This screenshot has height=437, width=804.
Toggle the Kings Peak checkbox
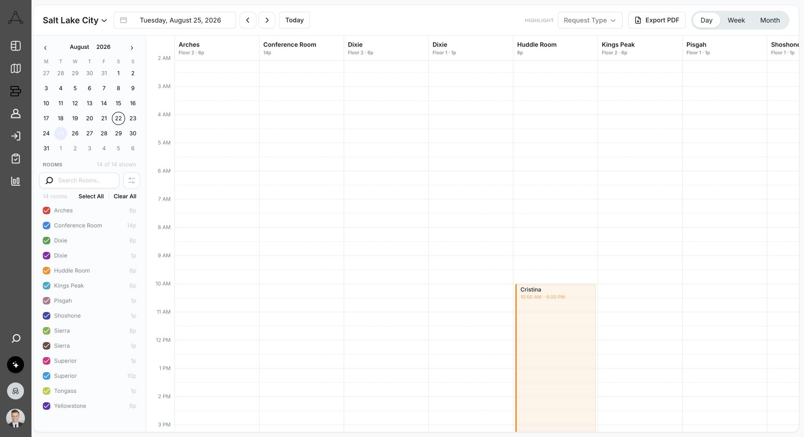47,286
